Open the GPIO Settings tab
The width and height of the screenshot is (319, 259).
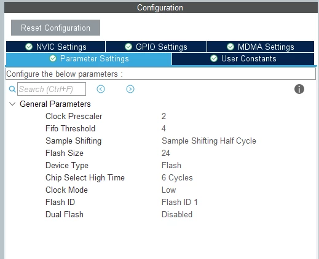click(156, 47)
